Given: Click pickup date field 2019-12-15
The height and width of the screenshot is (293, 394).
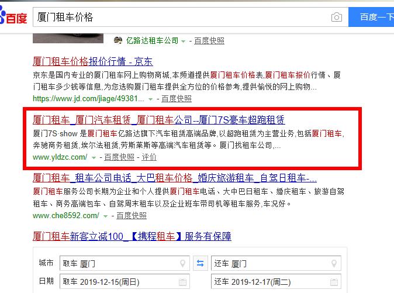Looking at the screenshot, I should (125, 281).
